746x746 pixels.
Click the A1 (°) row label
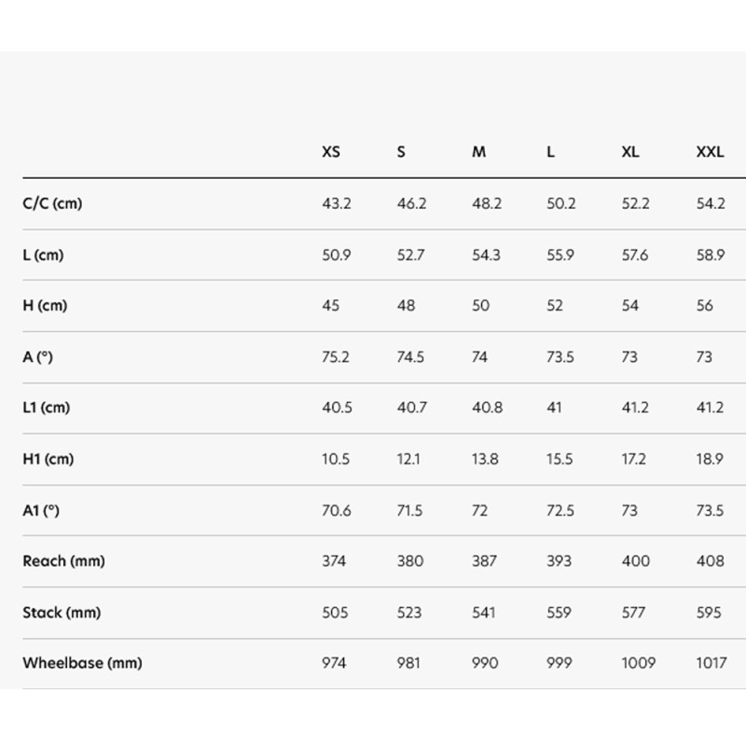[43, 510]
